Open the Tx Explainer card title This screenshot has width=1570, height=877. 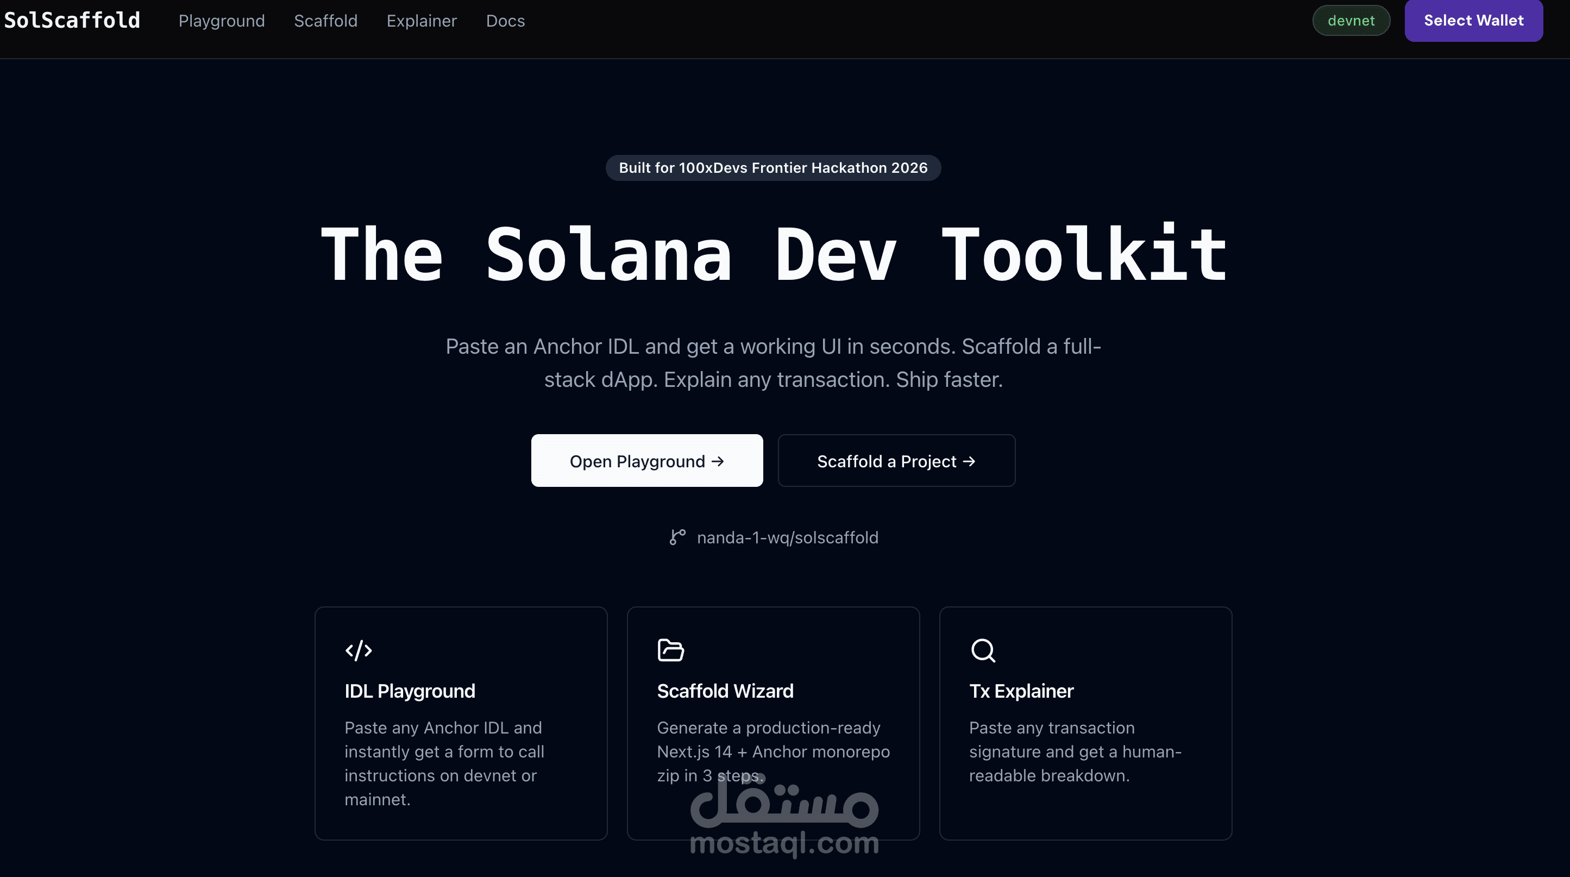[1021, 691]
